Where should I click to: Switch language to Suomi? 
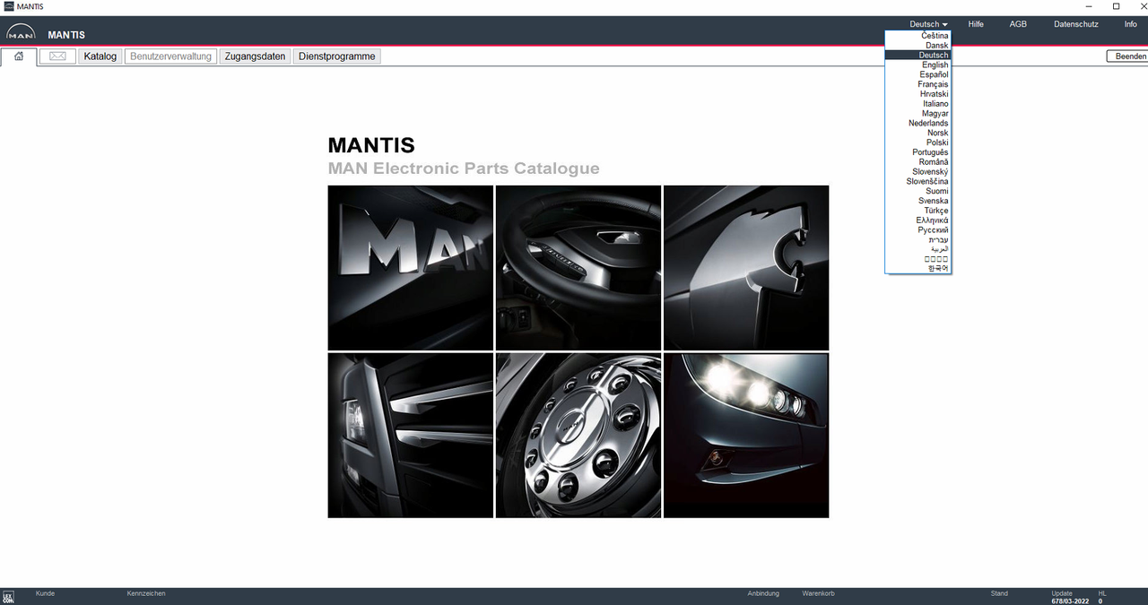[918, 191]
